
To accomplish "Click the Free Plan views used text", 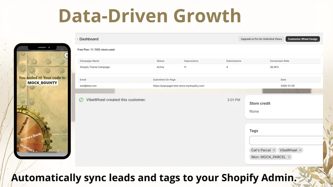I will (96, 49).
